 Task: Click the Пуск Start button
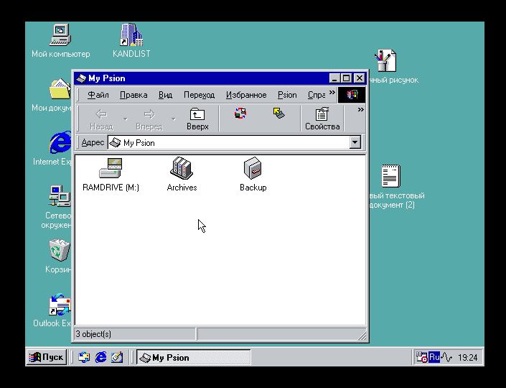(47, 357)
